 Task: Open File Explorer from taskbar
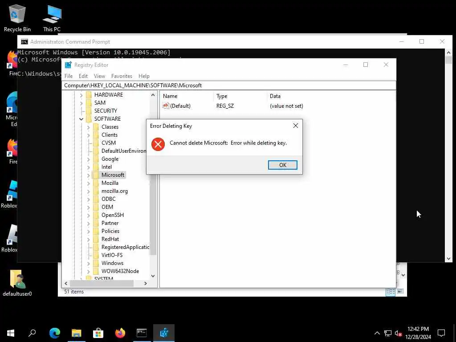(x=76, y=333)
